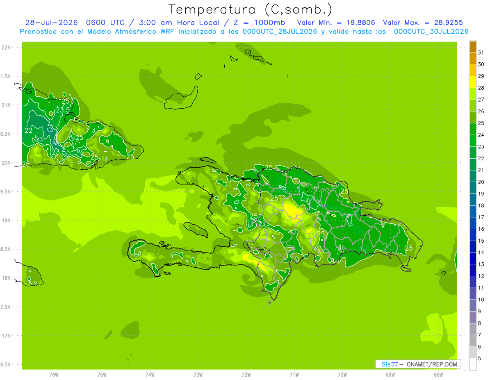The height and width of the screenshot is (380, 492).
Task: Click the Temperatura (C,somb.) title
Action: [251, 9]
